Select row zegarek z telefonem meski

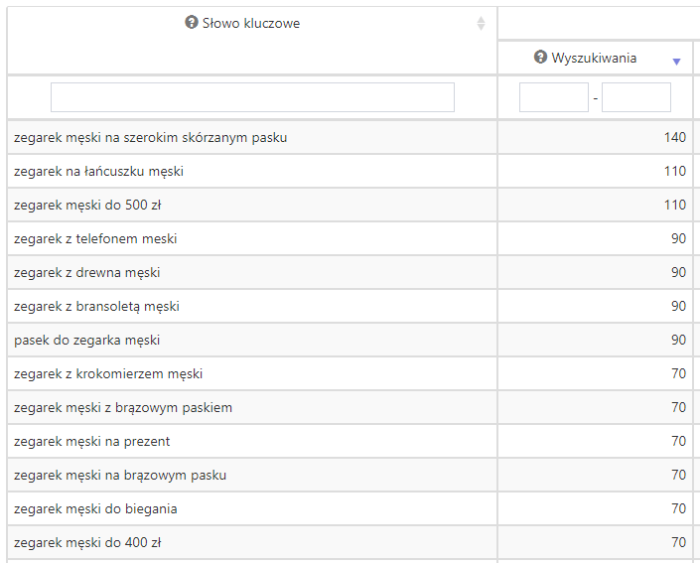(x=96, y=239)
